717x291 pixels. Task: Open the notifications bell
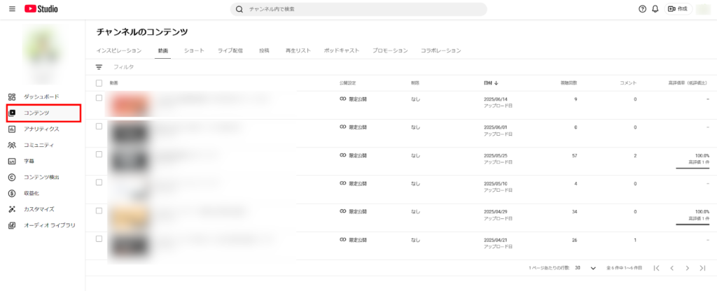click(655, 9)
